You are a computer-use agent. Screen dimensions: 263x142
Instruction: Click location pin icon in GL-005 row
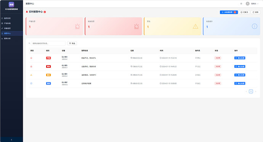[x=131, y=67]
